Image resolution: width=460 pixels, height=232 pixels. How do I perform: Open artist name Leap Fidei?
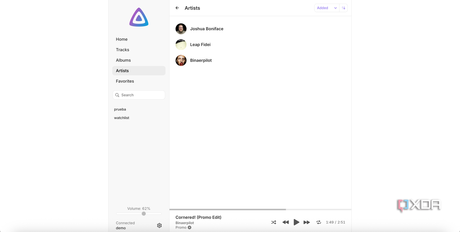(200, 45)
